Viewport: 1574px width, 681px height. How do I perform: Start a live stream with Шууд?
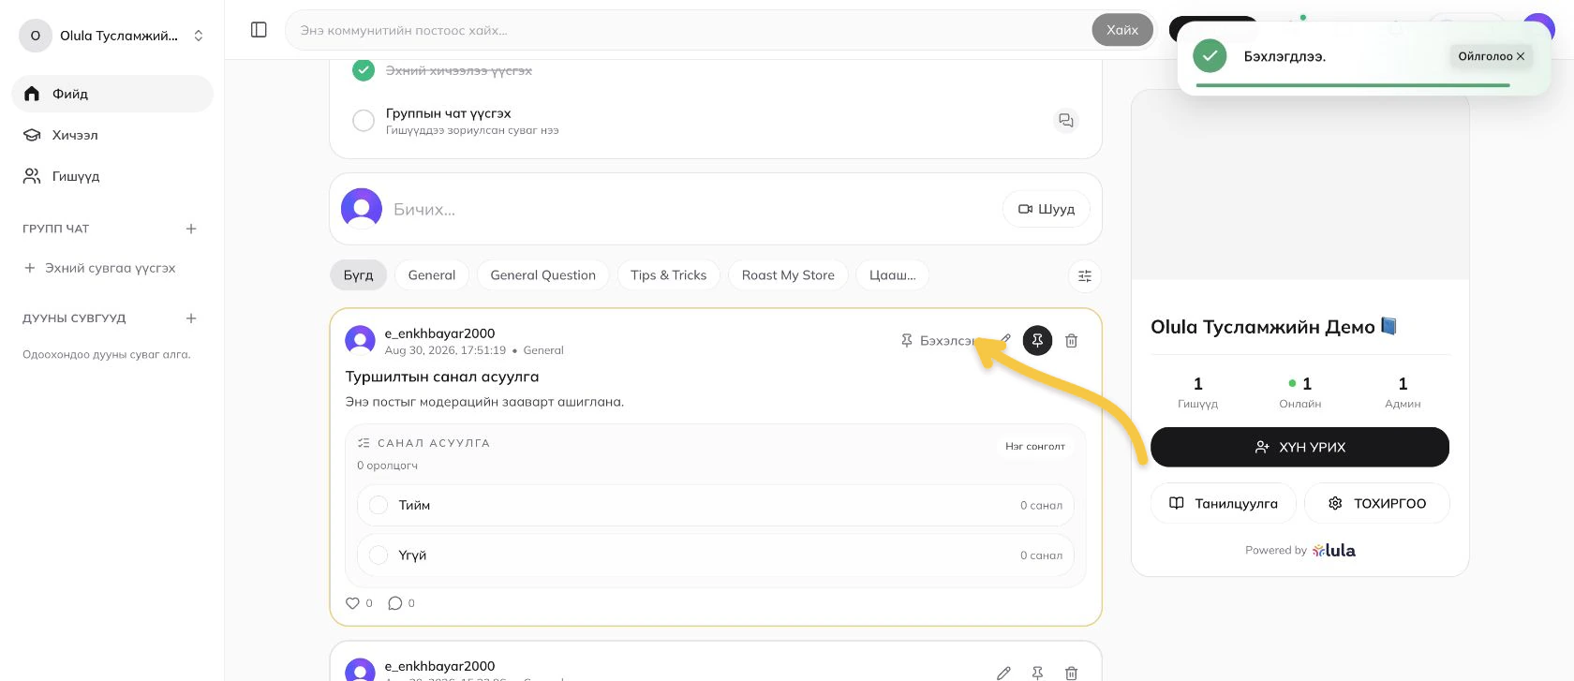point(1047,209)
